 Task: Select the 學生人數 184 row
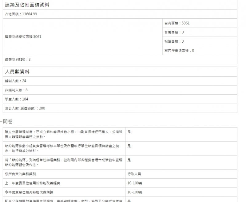17,99
